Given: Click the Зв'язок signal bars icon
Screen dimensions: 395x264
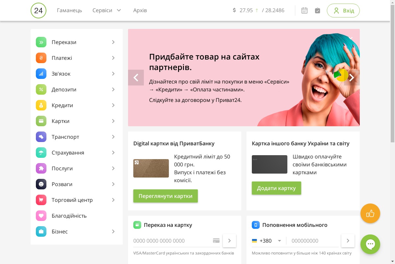Looking at the screenshot, I should 41,74.
